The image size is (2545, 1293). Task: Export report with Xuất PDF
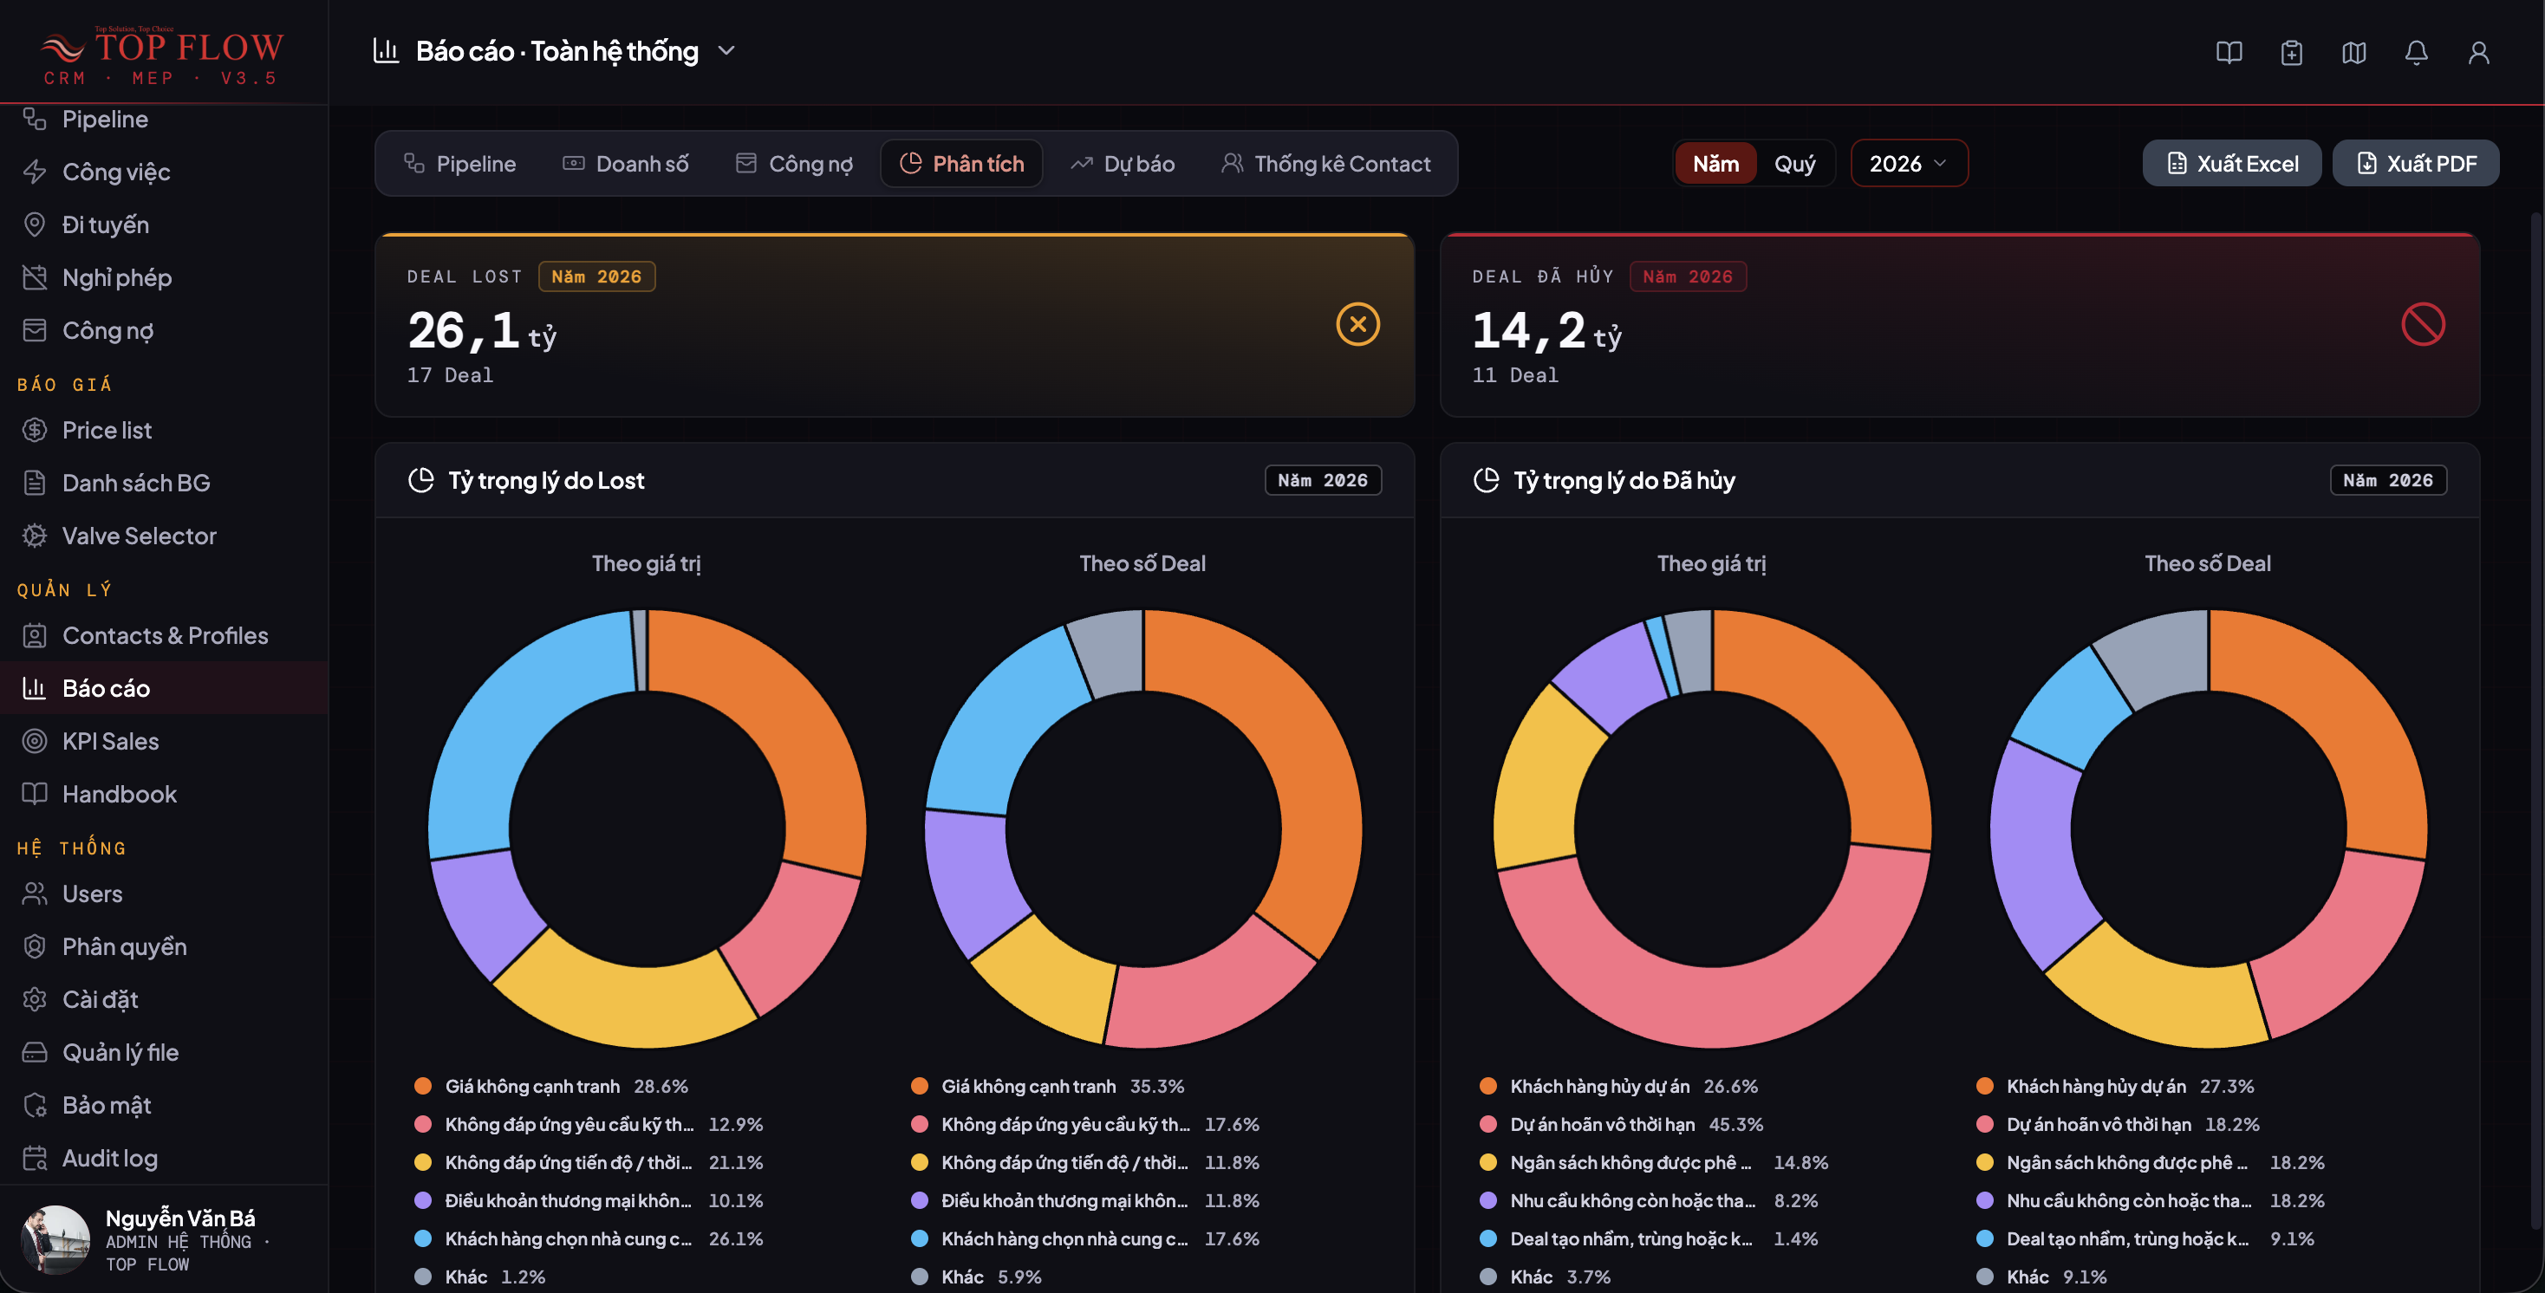click(x=2415, y=163)
